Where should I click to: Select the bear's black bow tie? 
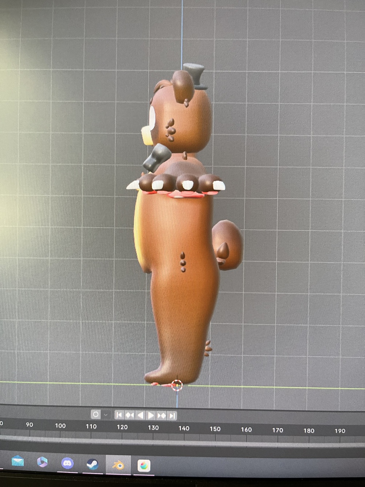[x=157, y=158]
